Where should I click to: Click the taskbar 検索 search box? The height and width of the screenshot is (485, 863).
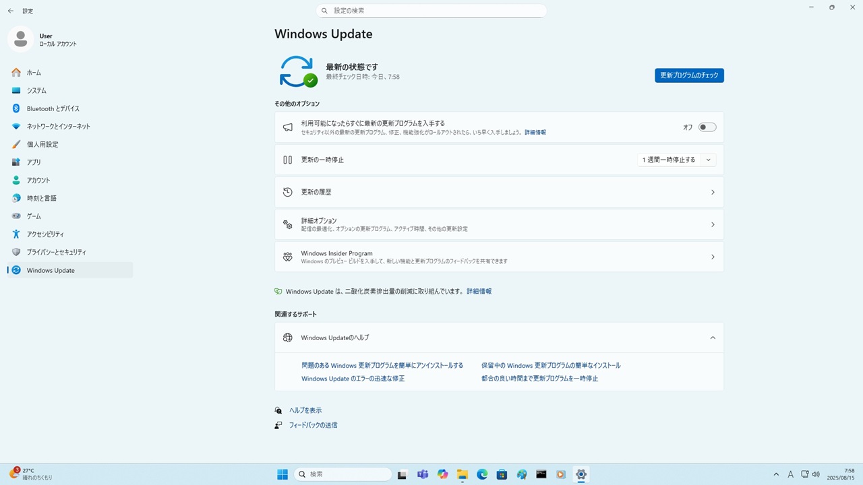(343, 474)
